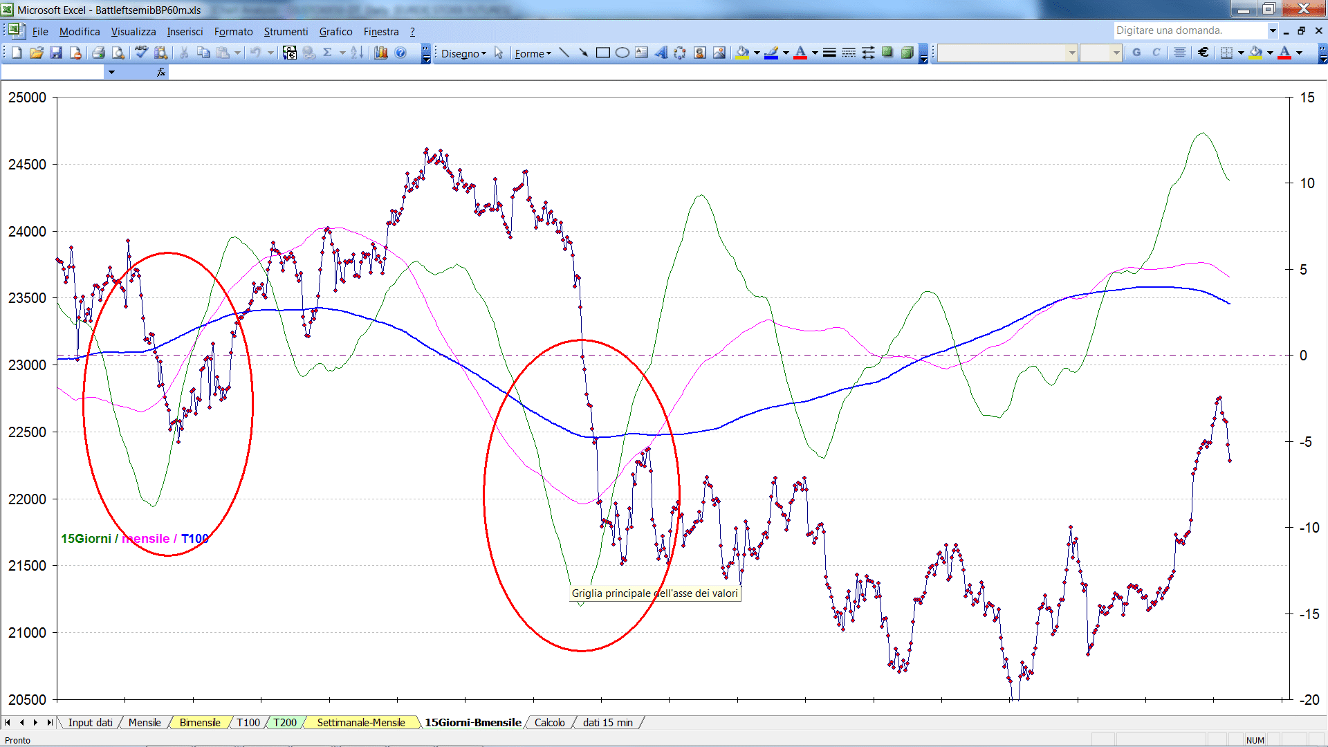This screenshot has width=1328, height=747.
Task: Select the Line drawing tool
Action: click(564, 53)
